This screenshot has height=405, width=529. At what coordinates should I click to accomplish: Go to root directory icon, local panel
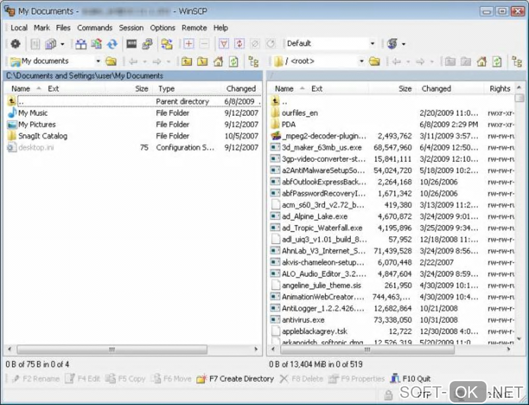pos(202,61)
